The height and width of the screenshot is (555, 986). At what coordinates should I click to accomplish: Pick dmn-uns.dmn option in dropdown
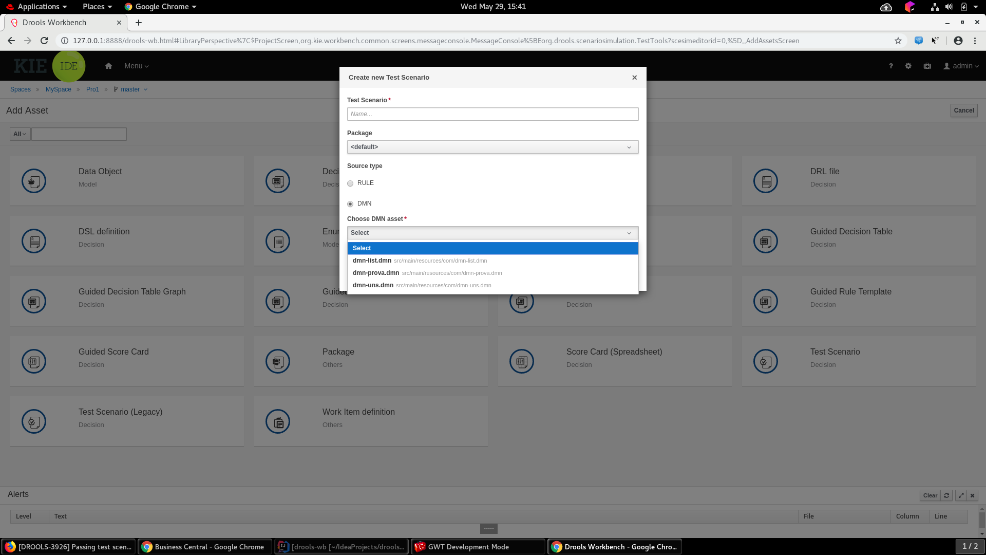[x=373, y=285]
